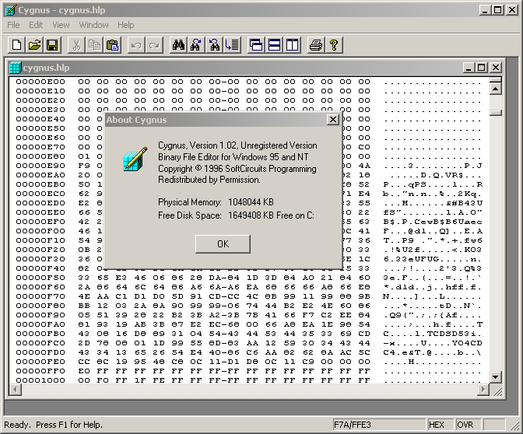The width and height of the screenshot is (523, 434).
Task: Paste using the clipboard toolbar icon
Action: [113, 45]
